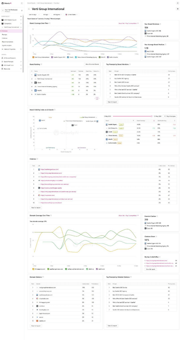182x340 pixels.
Task: Click the Search Prompts icon in sidebar
Action: click(2, 62)
